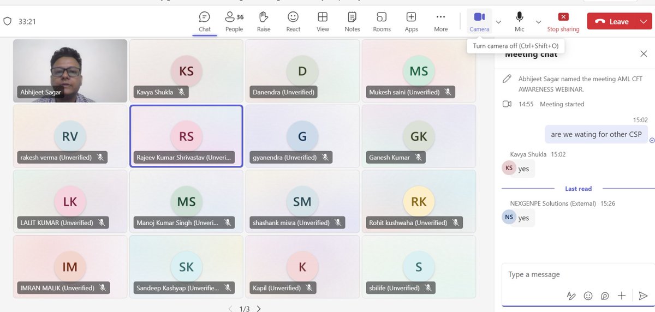Go to next participant page
The width and height of the screenshot is (655, 312).
coord(259,309)
